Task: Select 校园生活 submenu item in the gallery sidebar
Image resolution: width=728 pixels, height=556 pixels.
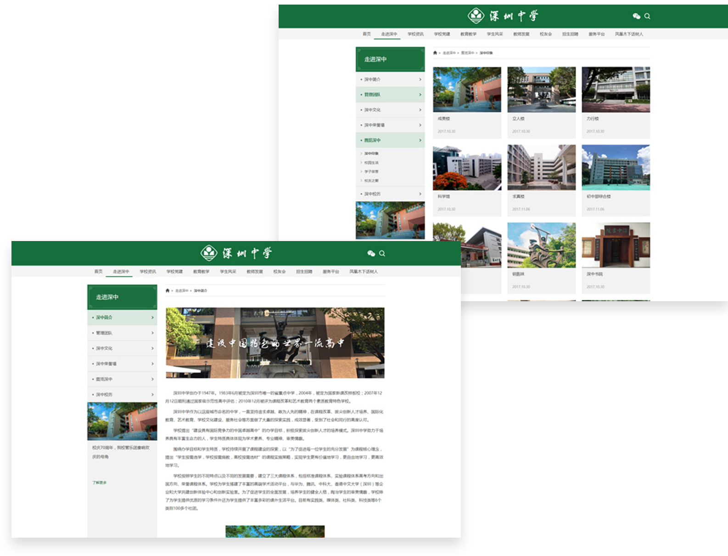Action: [371, 163]
